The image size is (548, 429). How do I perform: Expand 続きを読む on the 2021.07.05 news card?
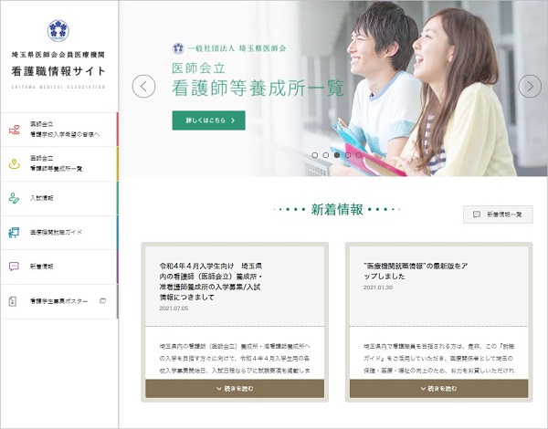[235, 389]
